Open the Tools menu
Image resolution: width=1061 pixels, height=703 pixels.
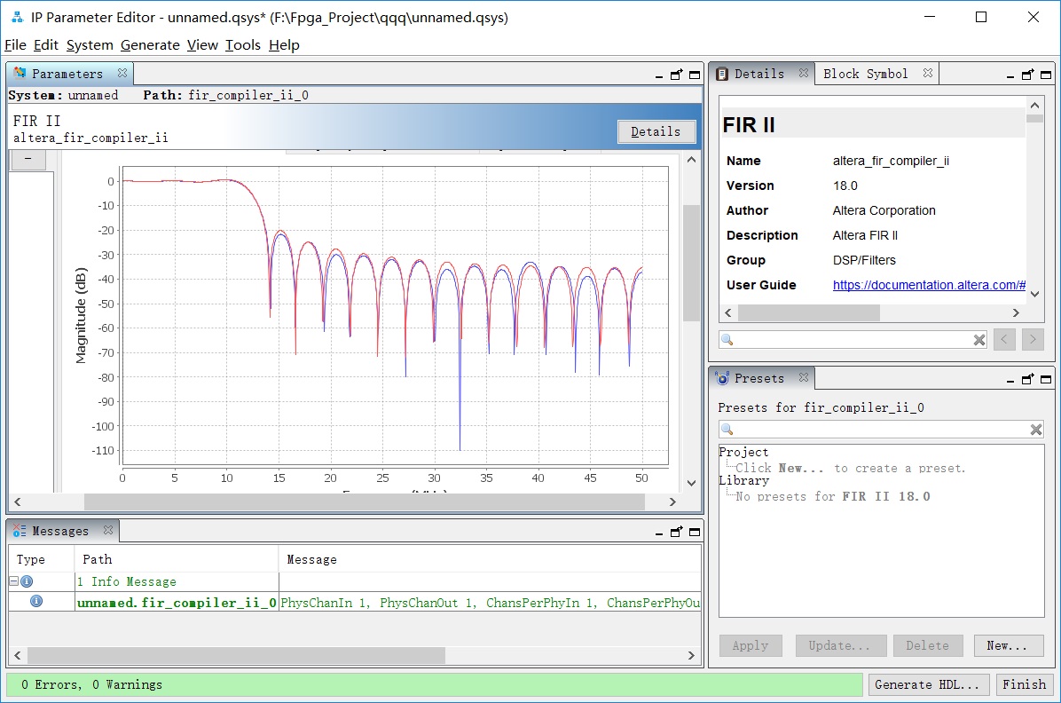[x=243, y=44]
